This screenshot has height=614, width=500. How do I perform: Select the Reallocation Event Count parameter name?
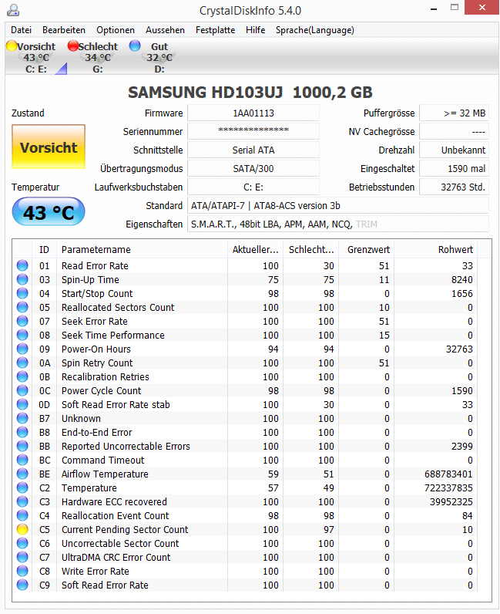(116, 516)
